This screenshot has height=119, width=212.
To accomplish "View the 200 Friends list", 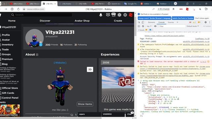I will (x=52, y=45).
